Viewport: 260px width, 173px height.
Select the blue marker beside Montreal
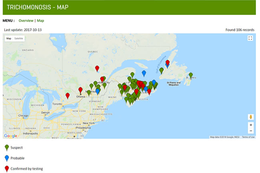pyautogui.click(x=98, y=91)
